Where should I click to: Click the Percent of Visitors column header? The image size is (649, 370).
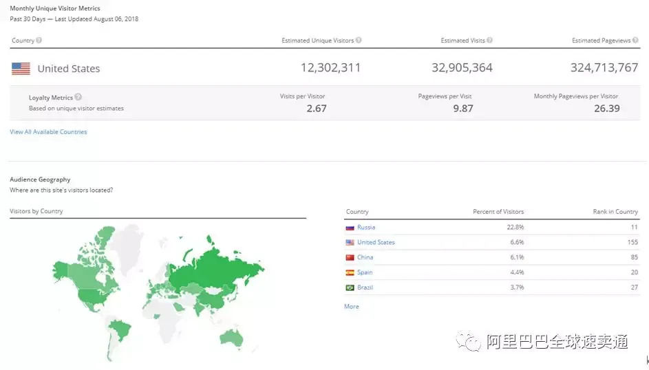tap(498, 212)
